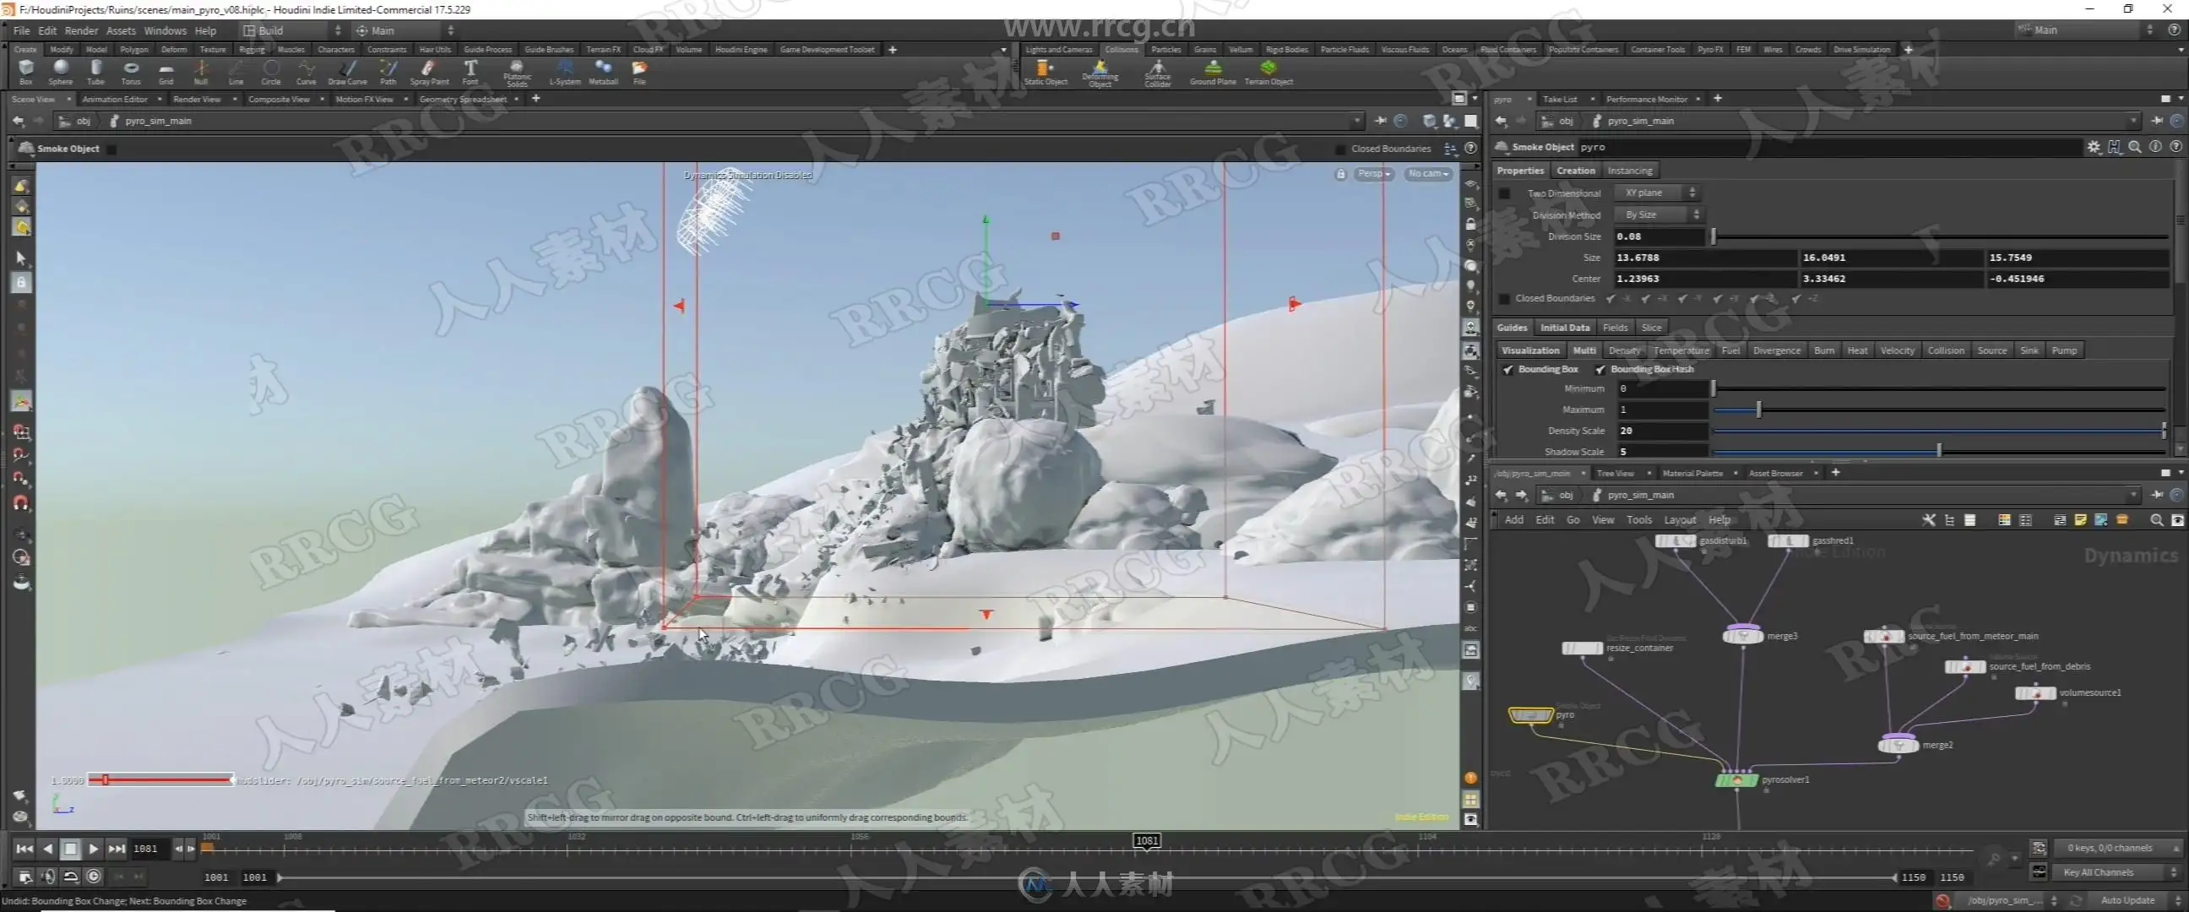Switch to the Creation tab
The width and height of the screenshot is (2189, 912).
(1575, 171)
